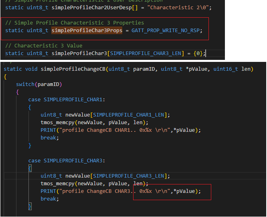Viewport: 267px width, 217px height.
Task: Click the comment 'Simple Profile Characteristic 3 Properties'
Action: 75,23
